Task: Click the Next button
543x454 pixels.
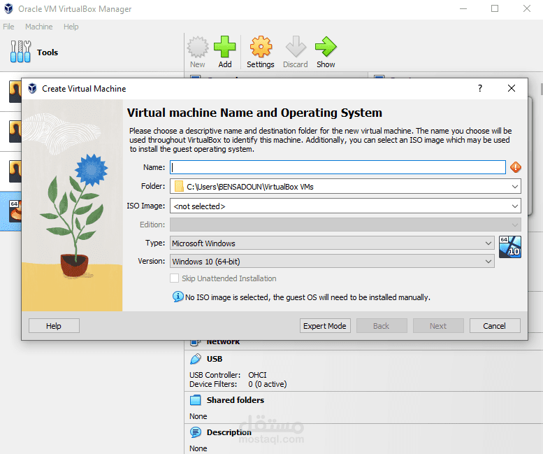Action: click(x=438, y=326)
